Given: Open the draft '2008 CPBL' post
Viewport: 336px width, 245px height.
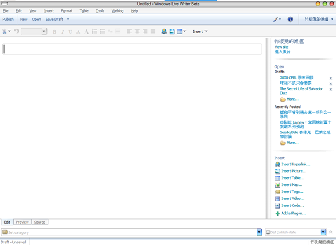Looking at the screenshot, I should [297, 77].
